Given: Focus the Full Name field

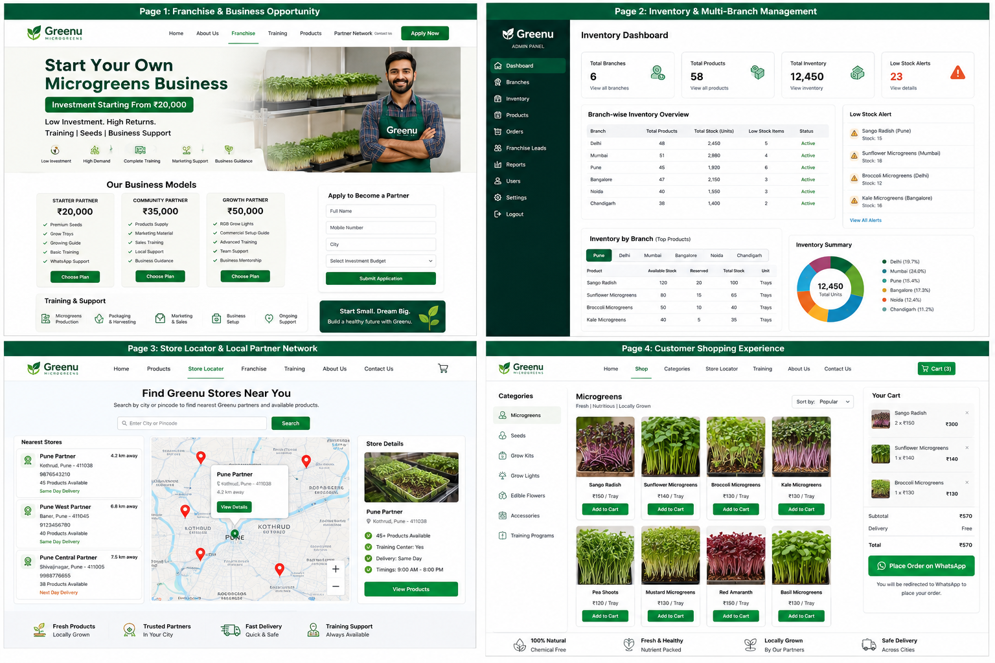Looking at the screenshot, I should coord(381,211).
